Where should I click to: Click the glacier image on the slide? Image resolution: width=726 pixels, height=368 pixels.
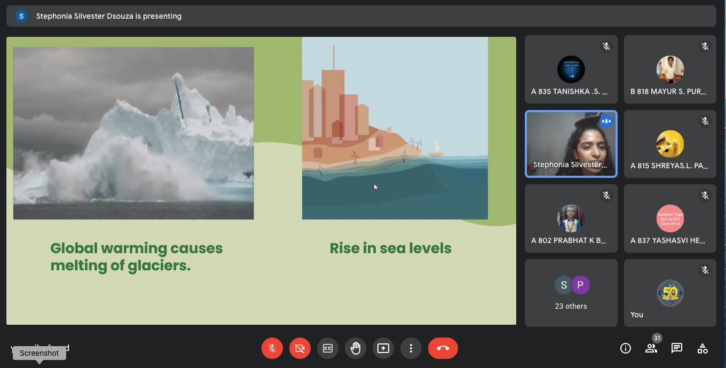point(133,133)
